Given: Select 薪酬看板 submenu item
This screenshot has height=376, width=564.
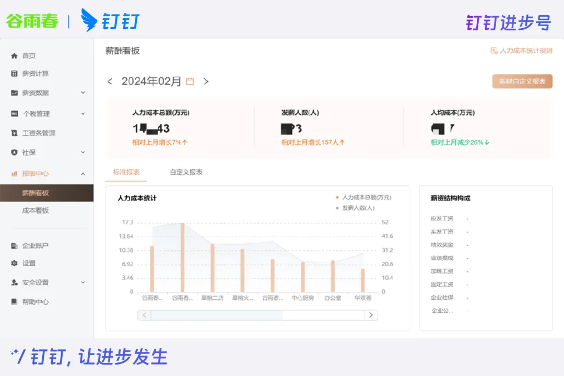Looking at the screenshot, I should (x=47, y=193).
